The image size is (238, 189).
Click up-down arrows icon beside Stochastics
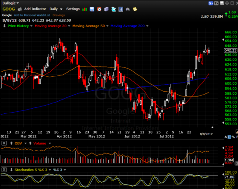click(x=11, y=170)
